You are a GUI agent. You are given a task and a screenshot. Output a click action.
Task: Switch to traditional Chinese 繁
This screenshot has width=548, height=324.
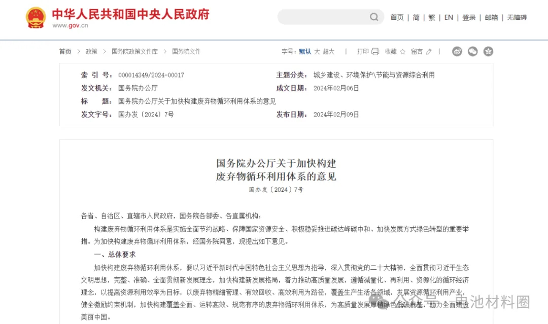tap(432, 17)
